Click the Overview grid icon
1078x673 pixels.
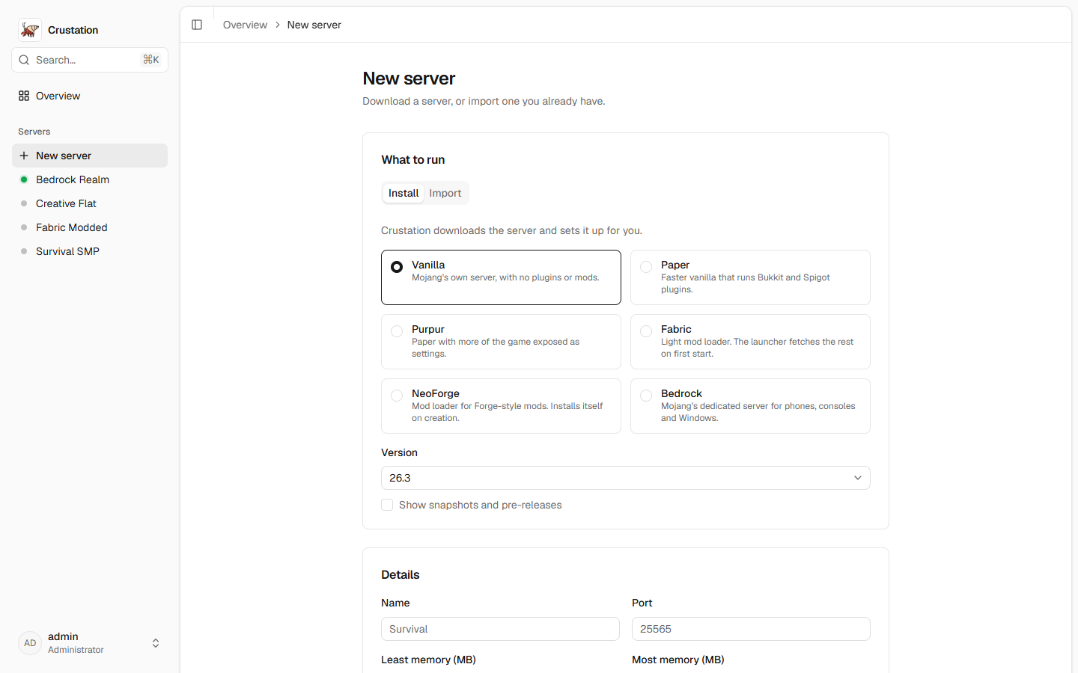24,96
